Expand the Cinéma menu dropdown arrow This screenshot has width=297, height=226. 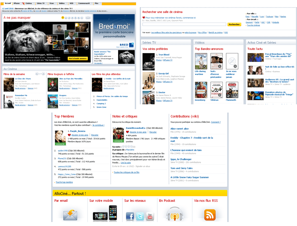pos(33,3)
